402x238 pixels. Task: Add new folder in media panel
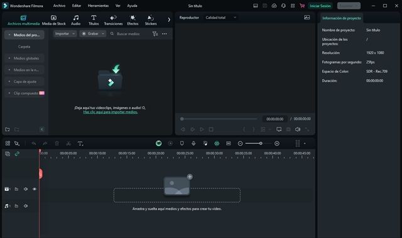tap(8, 129)
